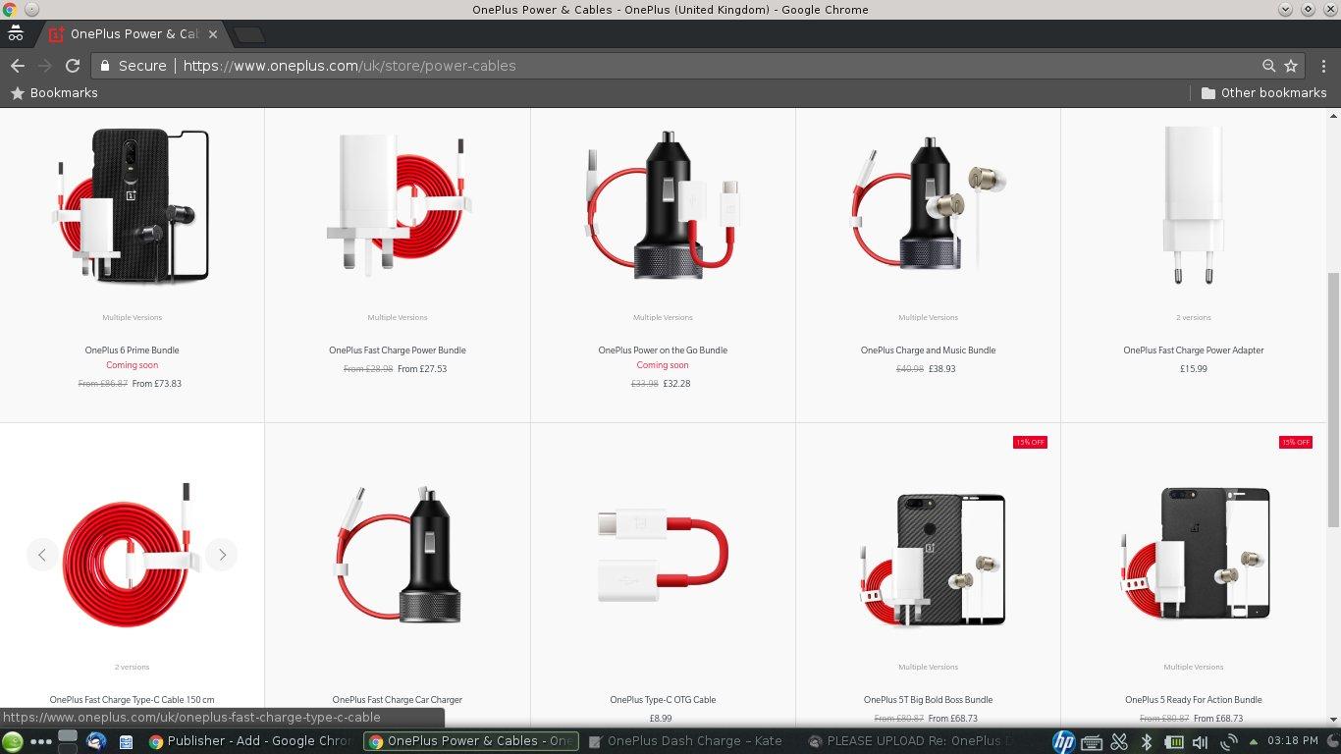1341x754 pixels.
Task: Switch to Publisher - Add Chrome window
Action: click(250, 741)
